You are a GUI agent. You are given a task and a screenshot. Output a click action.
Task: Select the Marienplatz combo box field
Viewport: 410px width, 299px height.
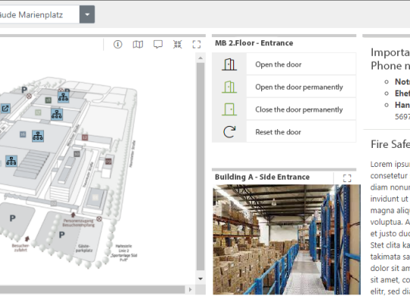(x=39, y=14)
